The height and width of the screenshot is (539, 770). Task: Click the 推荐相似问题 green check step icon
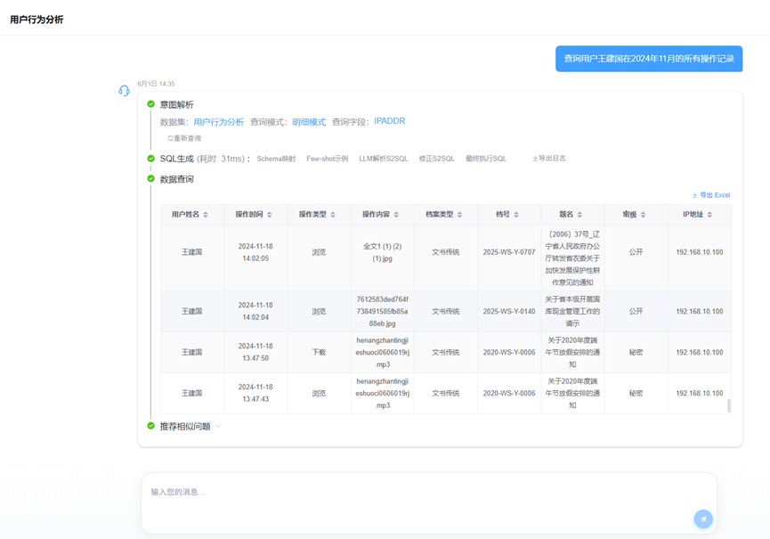point(150,426)
